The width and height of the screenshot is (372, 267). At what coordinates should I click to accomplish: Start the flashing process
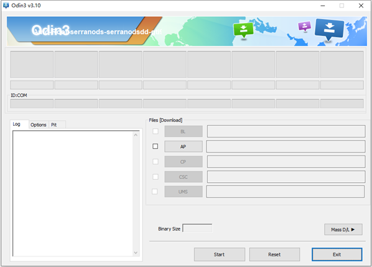[219, 255]
